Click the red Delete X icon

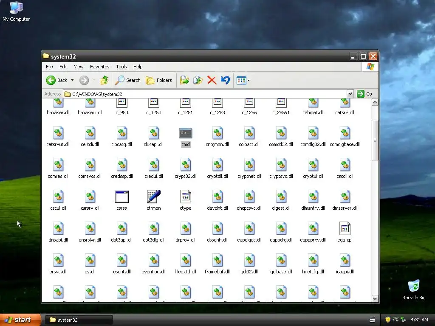[x=212, y=80]
